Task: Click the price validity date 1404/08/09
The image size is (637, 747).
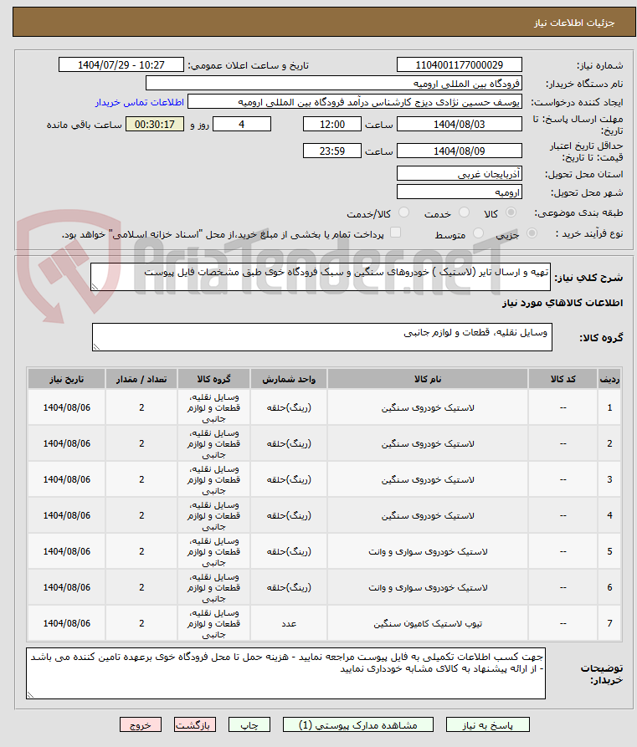Action: point(460,151)
